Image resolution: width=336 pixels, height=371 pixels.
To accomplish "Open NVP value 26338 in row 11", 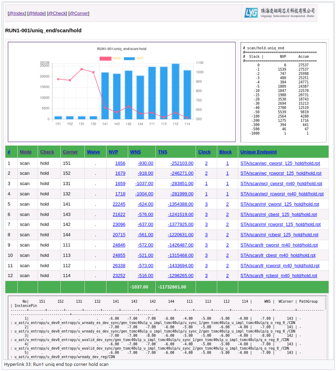I will pos(119,266).
